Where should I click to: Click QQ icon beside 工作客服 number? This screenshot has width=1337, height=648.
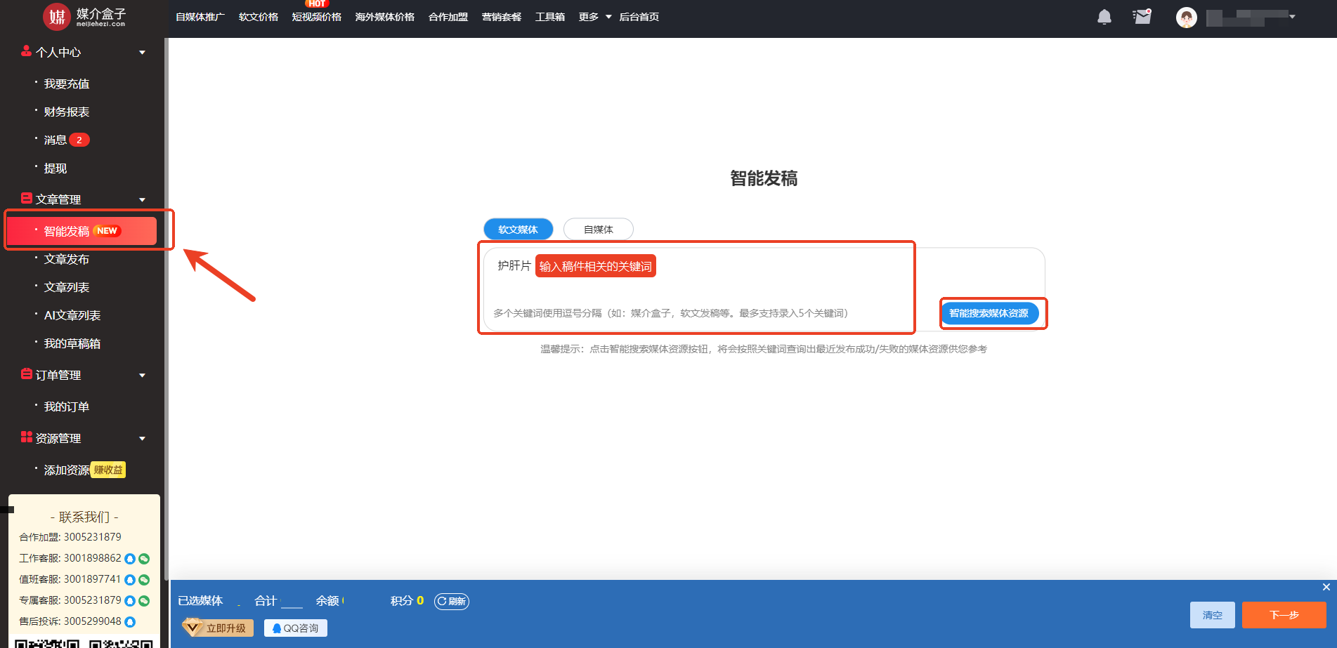[130, 559]
